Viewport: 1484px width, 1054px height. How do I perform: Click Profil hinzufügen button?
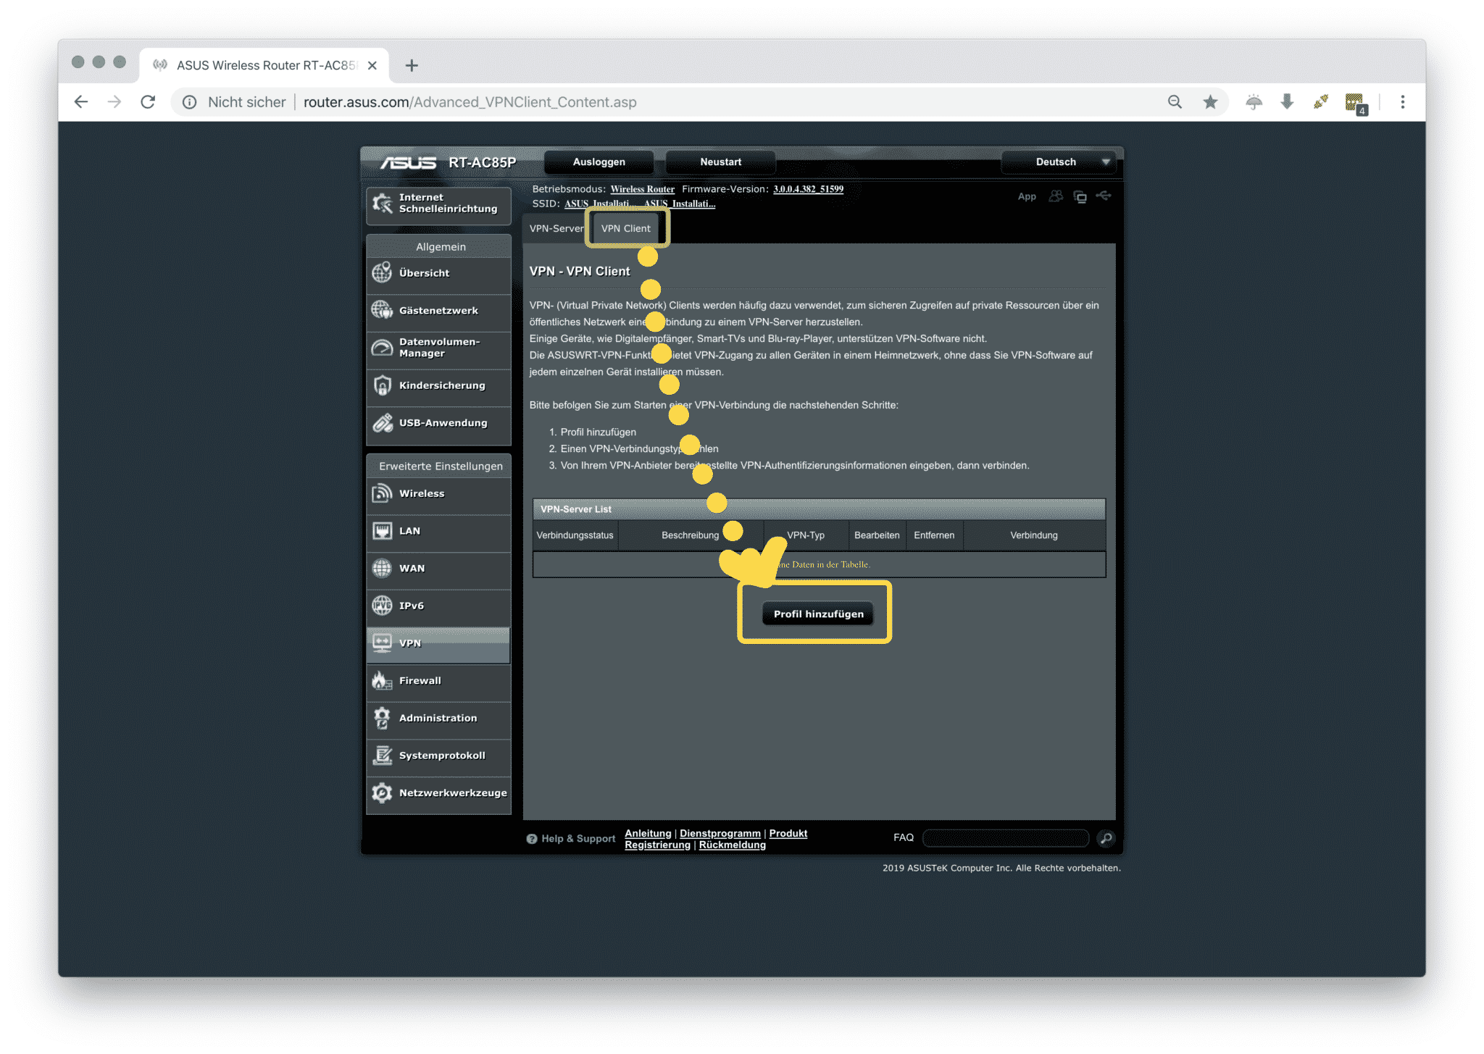tap(818, 614)
